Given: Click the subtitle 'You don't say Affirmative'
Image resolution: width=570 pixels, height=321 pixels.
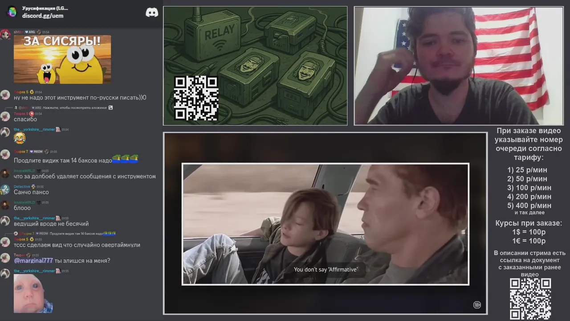Looking at the screenshot, I should click(x=326, y=269).
